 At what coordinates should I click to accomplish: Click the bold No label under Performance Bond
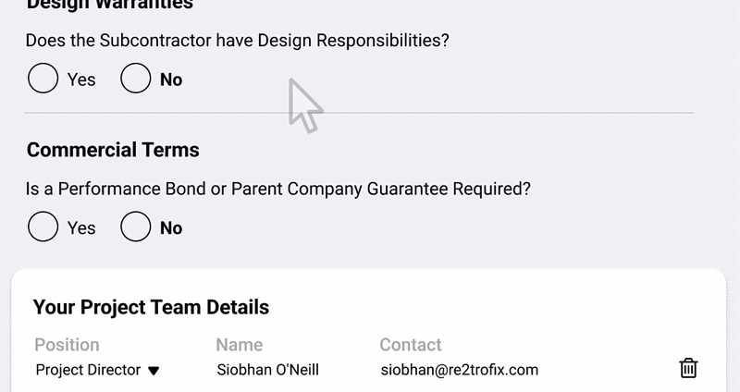click(x=171, y=227)
